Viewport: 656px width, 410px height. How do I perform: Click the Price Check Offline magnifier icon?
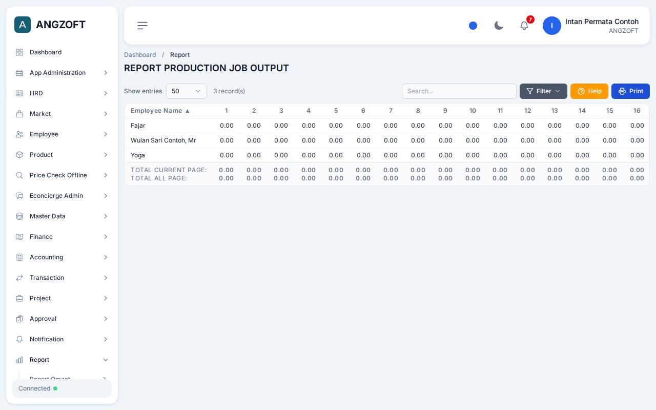19,175
